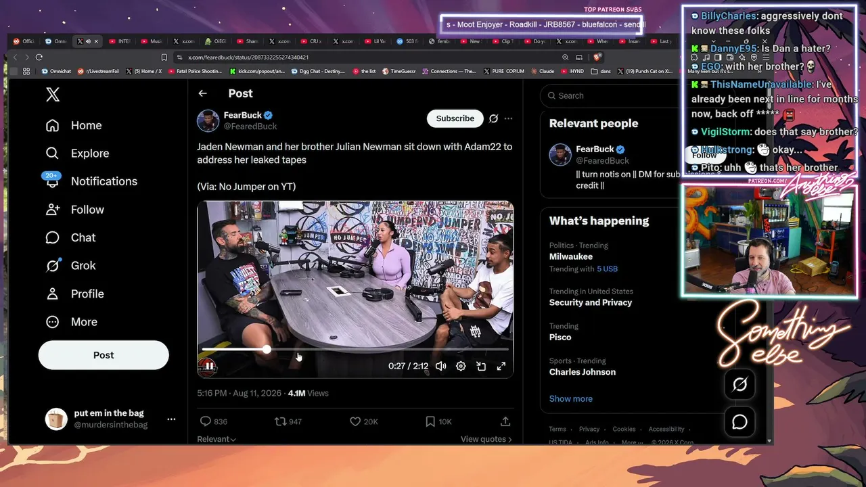Open the @FearedBuck handle on the post
Screen dimensions: 866x487
coord(250,126)
